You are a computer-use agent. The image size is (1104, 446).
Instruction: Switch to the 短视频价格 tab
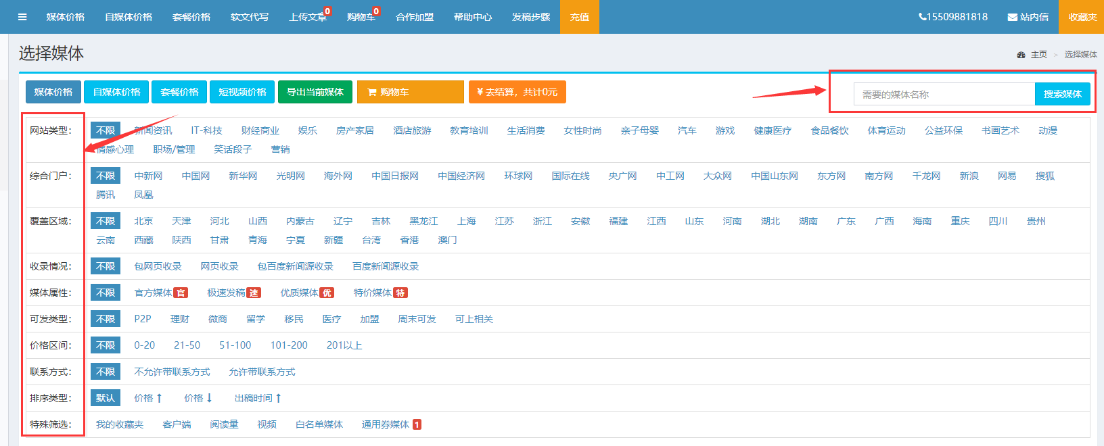[242, 92]
